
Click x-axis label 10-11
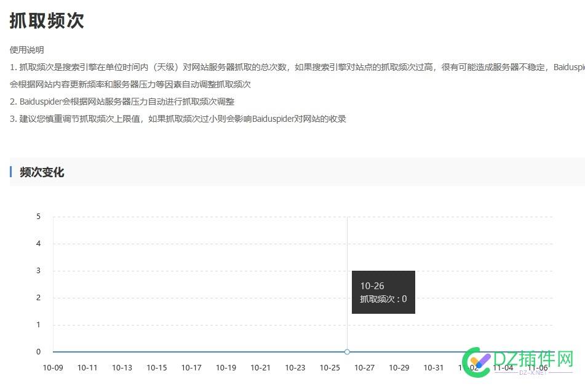[x=87, y=367]
